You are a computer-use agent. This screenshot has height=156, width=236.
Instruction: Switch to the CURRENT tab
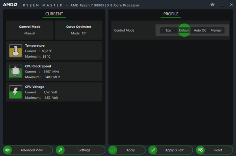click(54, 14)
